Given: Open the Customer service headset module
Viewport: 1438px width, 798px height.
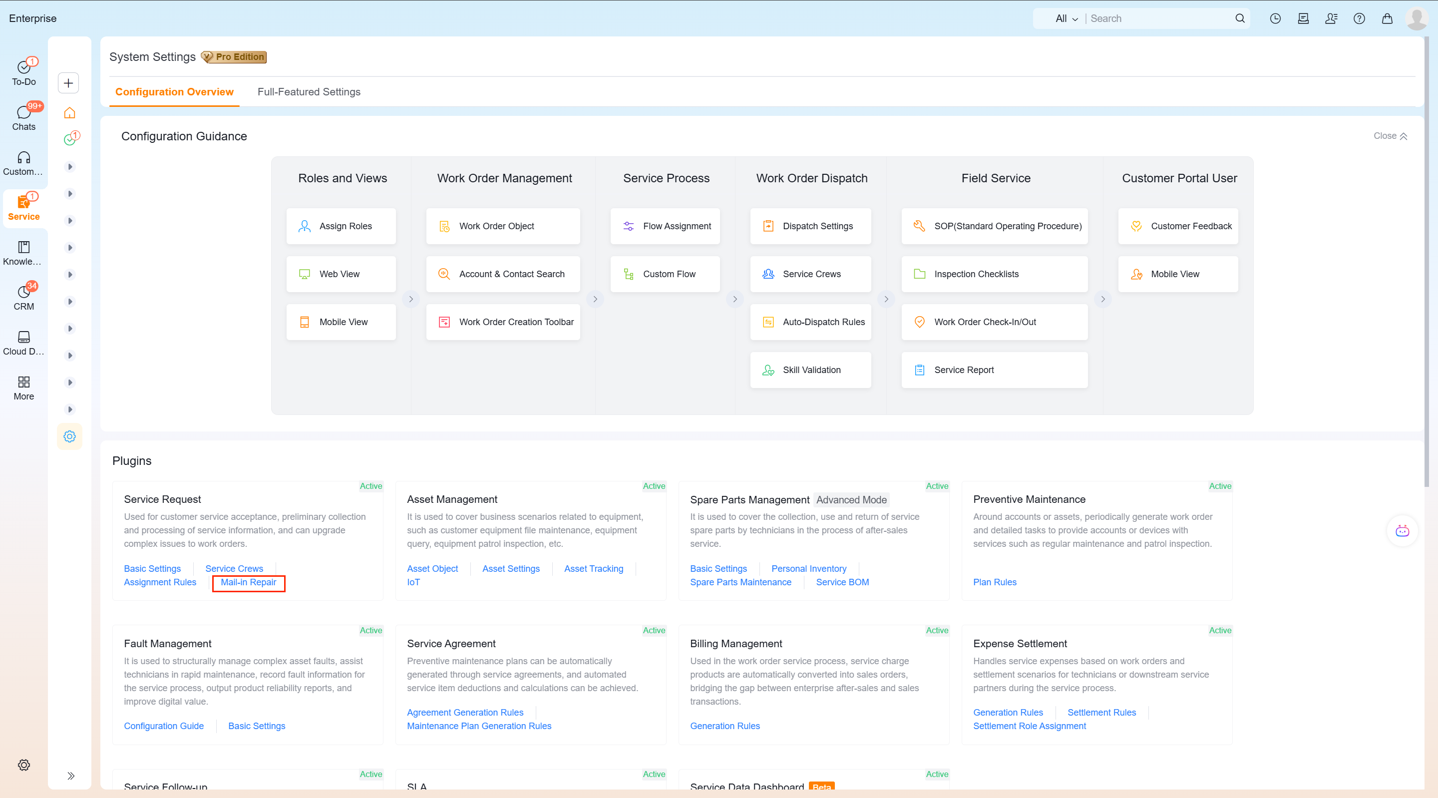Looking at the screenshot, I should 23,163.
